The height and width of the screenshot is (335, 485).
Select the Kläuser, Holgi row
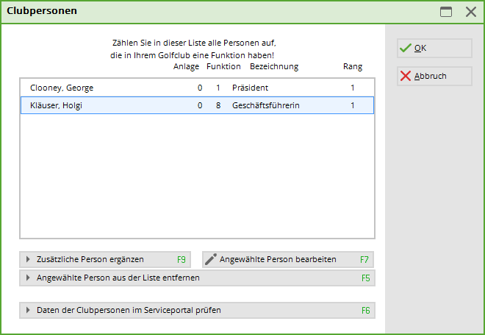[198, 105]
